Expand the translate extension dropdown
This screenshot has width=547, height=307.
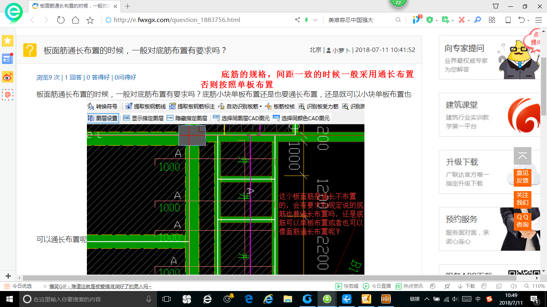452,20
